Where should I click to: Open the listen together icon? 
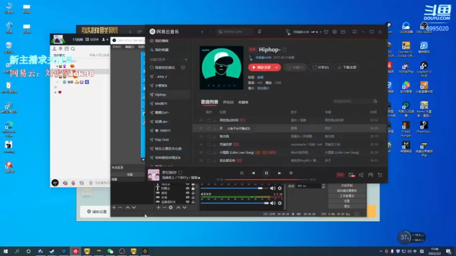(x=370, y=175)
